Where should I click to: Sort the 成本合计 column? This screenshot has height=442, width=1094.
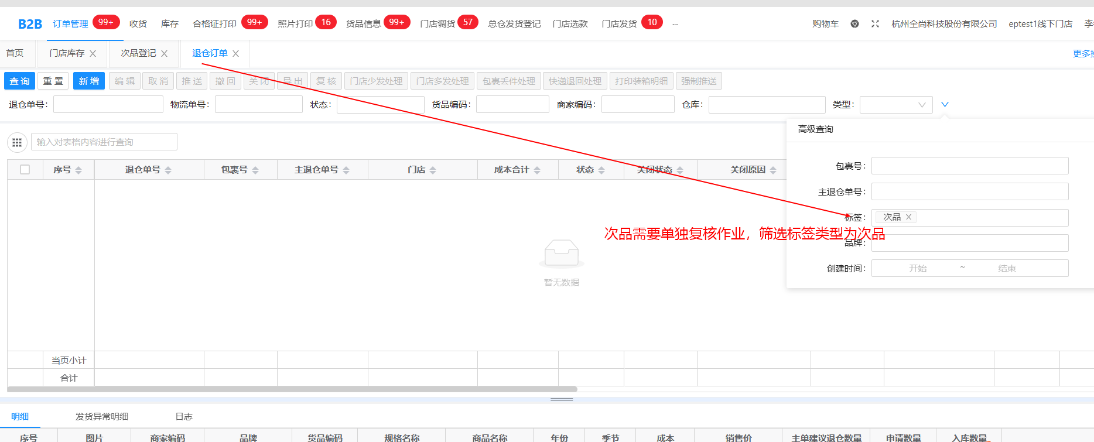(x=537, y=170)
